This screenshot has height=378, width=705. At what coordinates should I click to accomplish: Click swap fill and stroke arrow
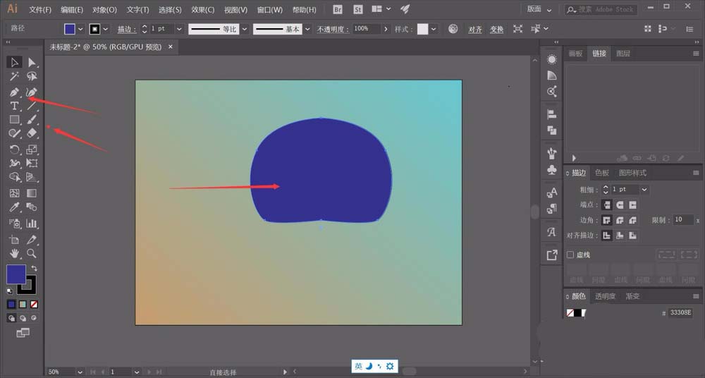(x=34, y=268)
